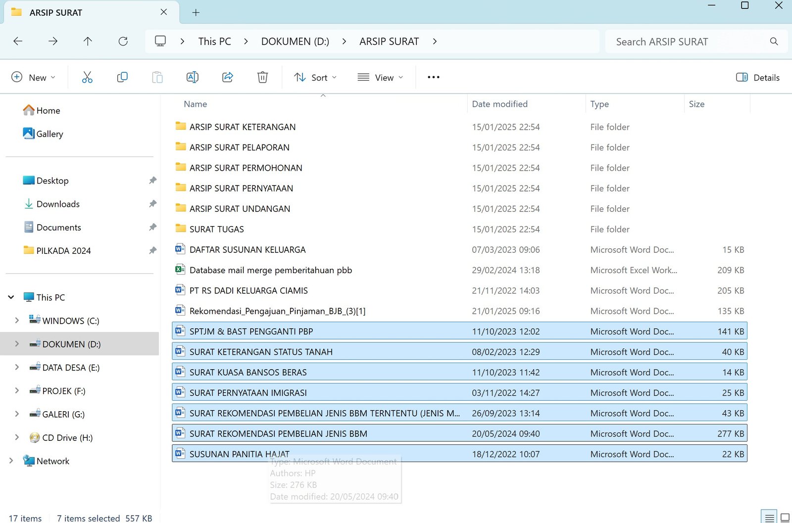This screenshot has height=523, width=792.
Task: Click the Delete trash bin icon
Action: 262,77
